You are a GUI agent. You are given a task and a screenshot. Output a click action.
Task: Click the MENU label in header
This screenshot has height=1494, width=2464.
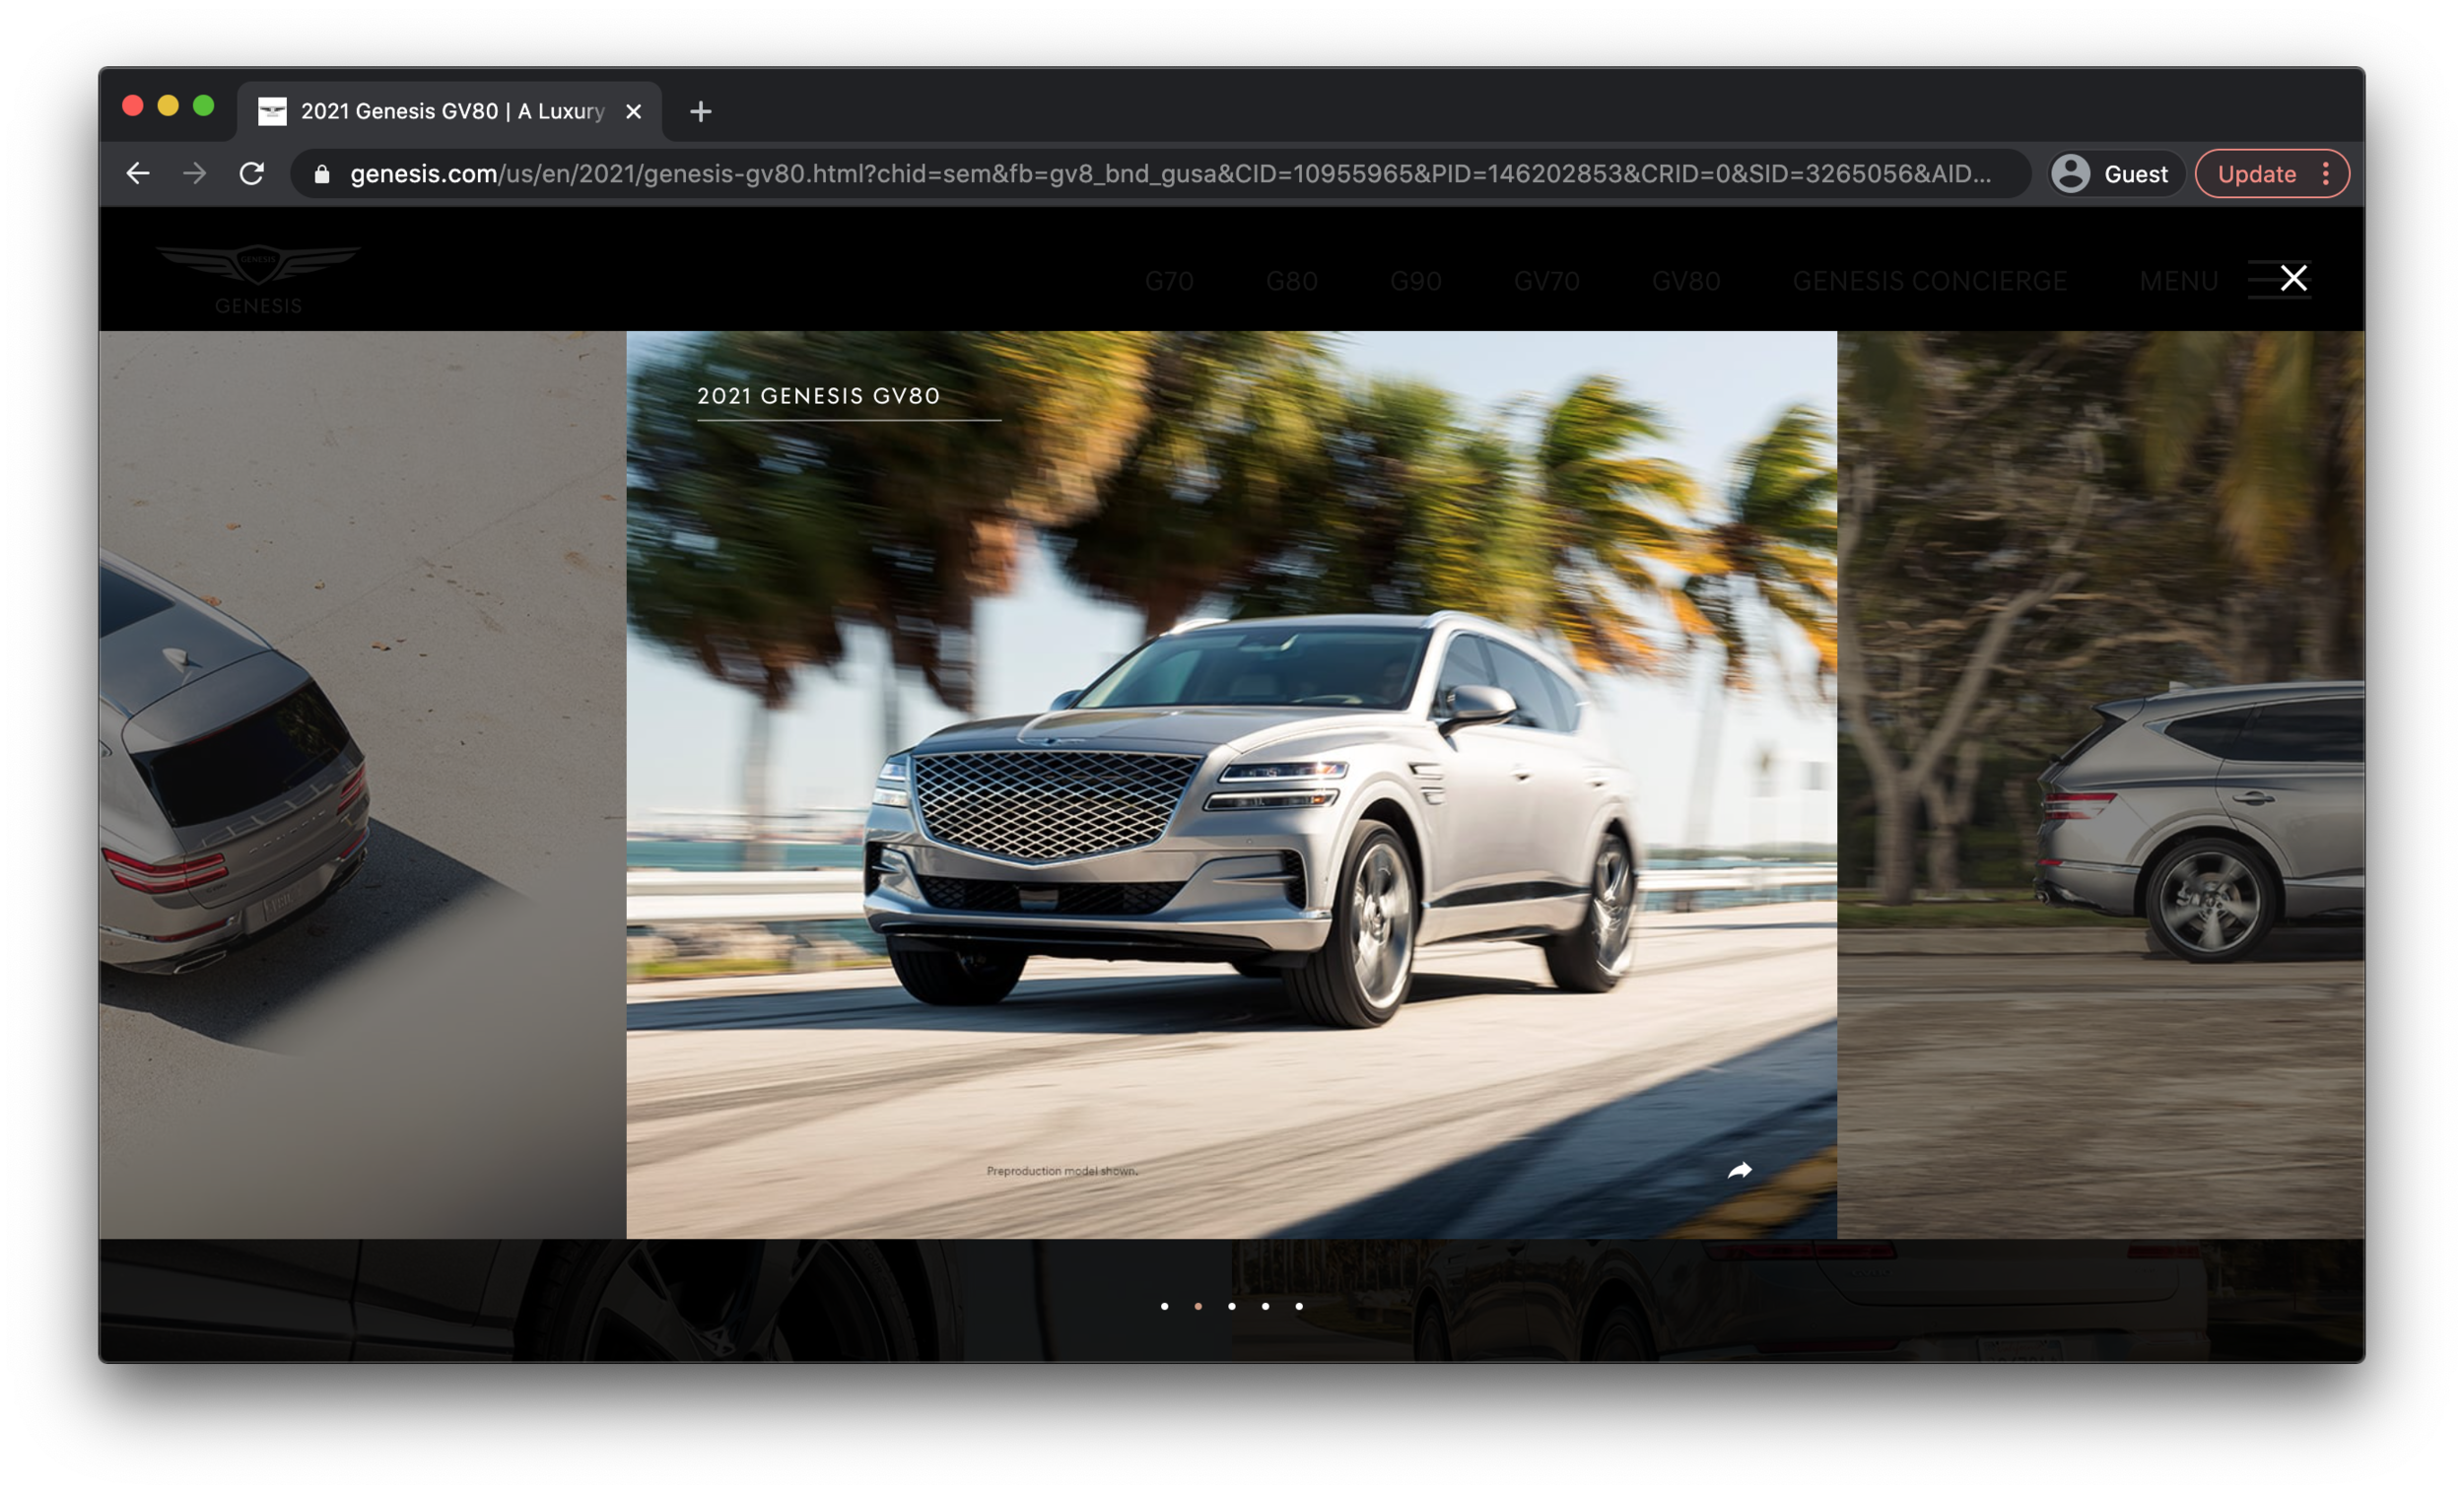pos(2178,281)
